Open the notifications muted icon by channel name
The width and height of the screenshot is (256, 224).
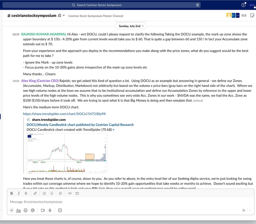pos(59,15)
